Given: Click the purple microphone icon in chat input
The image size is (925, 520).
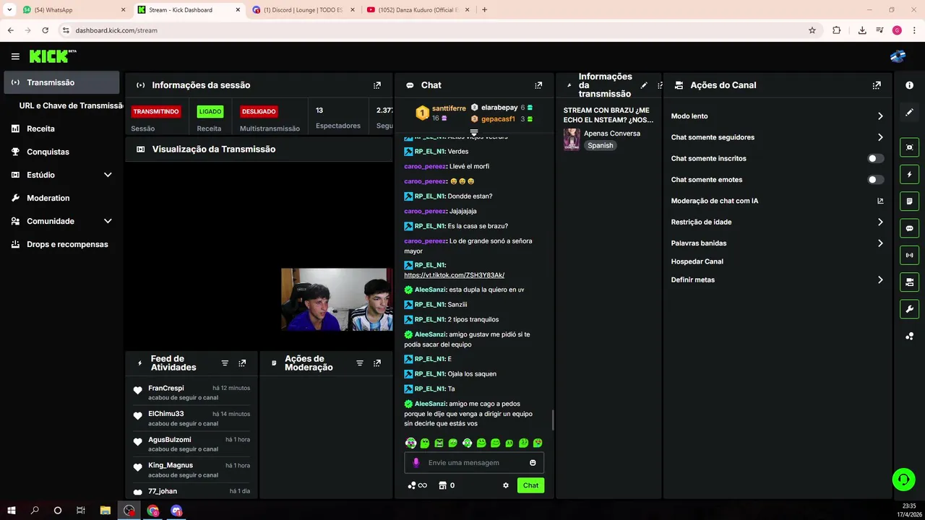Looking at the screenshot, I should [416, 463].
